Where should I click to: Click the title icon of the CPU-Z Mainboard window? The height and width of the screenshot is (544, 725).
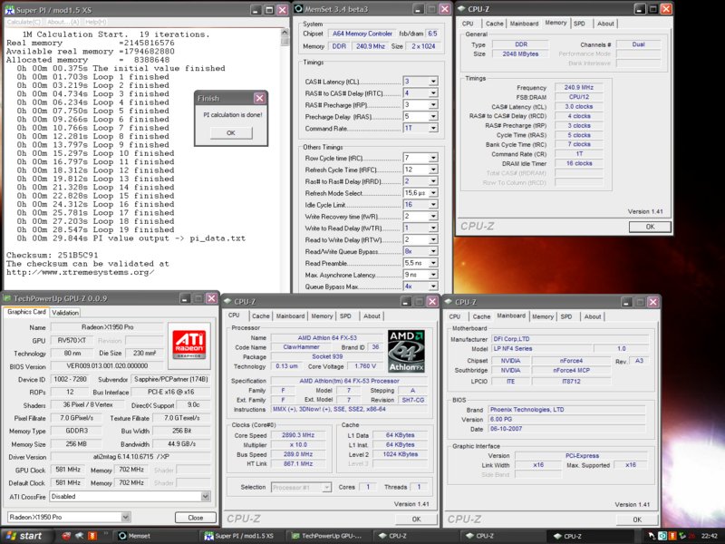[x=448, y=302]
